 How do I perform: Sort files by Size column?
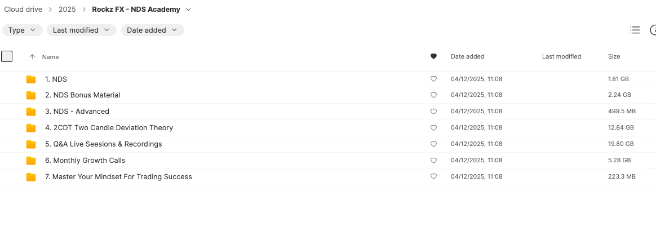614,56
